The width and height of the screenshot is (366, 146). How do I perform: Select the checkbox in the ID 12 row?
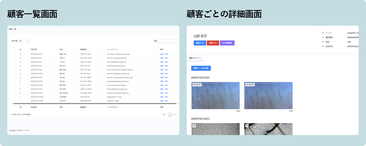point(14,66)
